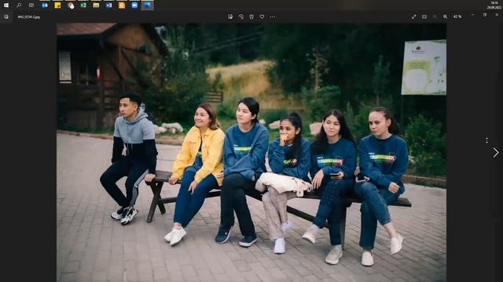Viewport: 503px width, 282px height.
Task: Rotate the photo
Action: pyautogui.click(x=241, y=16)
